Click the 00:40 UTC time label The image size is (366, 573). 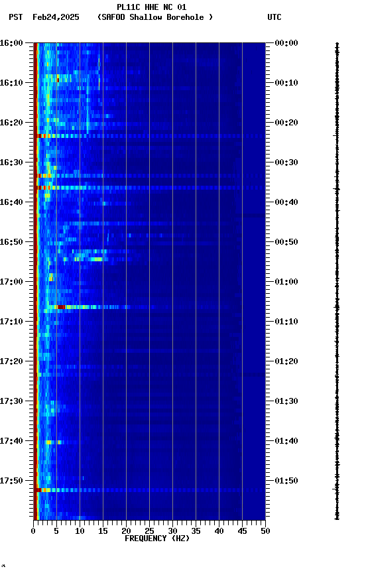coord(286,202)
